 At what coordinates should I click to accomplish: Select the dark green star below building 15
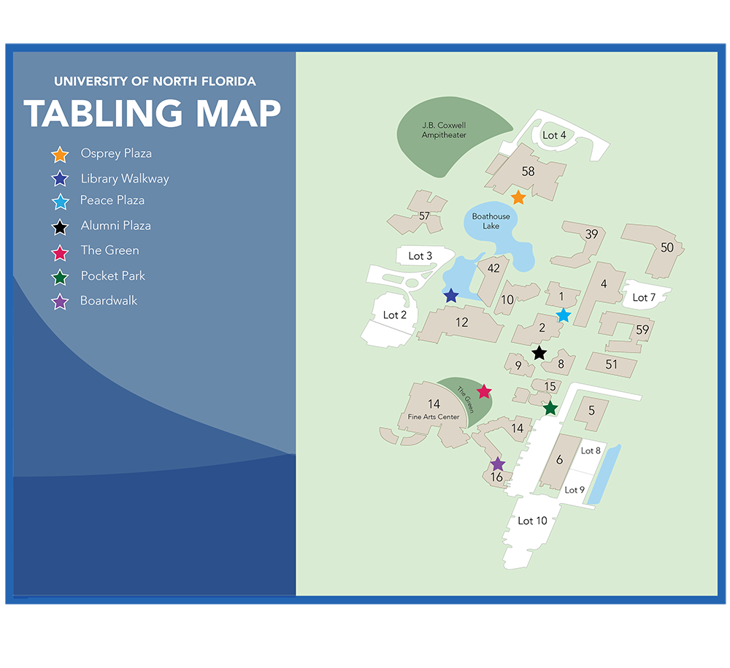point(550,408)
